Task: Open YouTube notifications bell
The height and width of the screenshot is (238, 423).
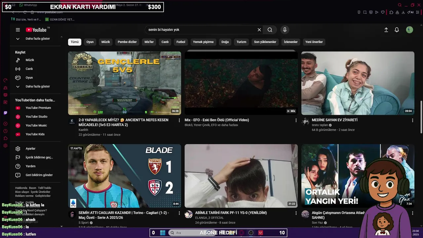Action: pyautogui.click(x=397, y=30)
